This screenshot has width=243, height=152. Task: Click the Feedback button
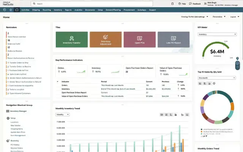(196, 3)
